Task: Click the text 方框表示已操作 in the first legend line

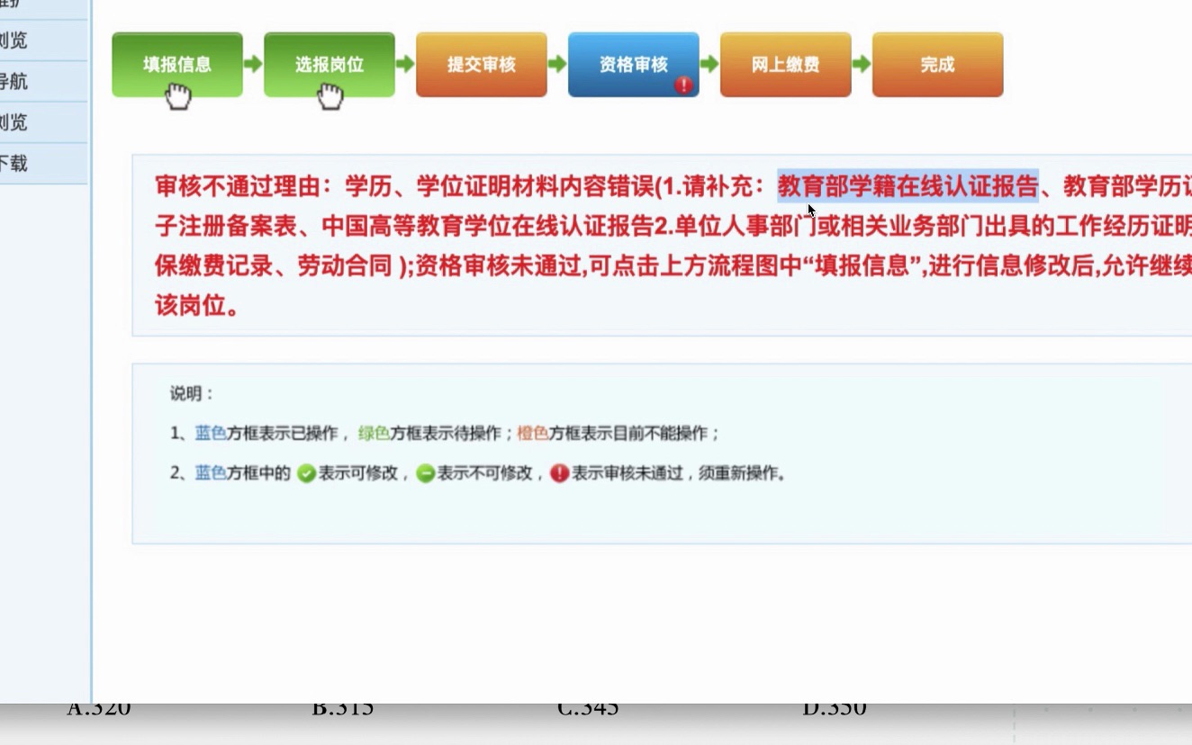Action: (x=282, y=434)
